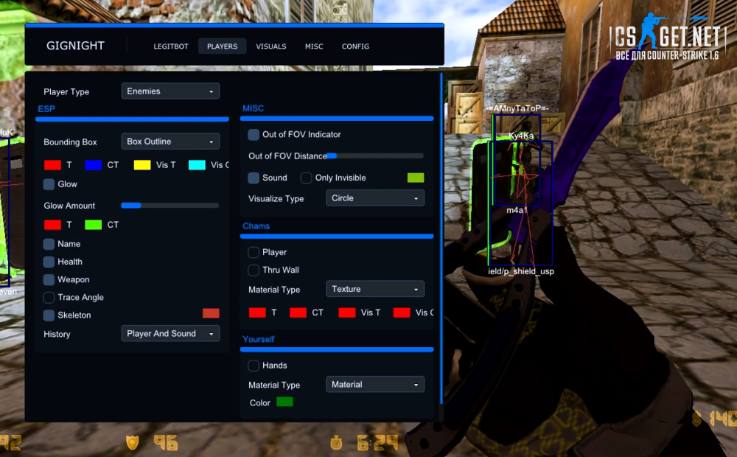Toggle the Health checkbox

(x=49, y=262)
